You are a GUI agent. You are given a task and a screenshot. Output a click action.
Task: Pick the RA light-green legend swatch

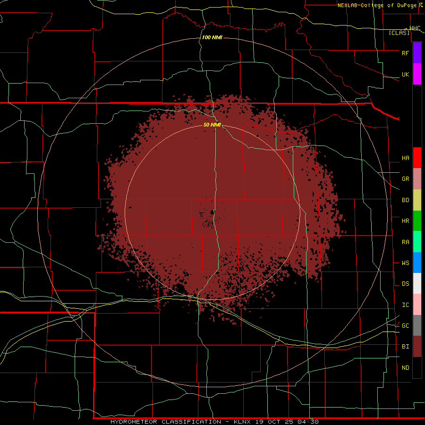pos(417,242)
